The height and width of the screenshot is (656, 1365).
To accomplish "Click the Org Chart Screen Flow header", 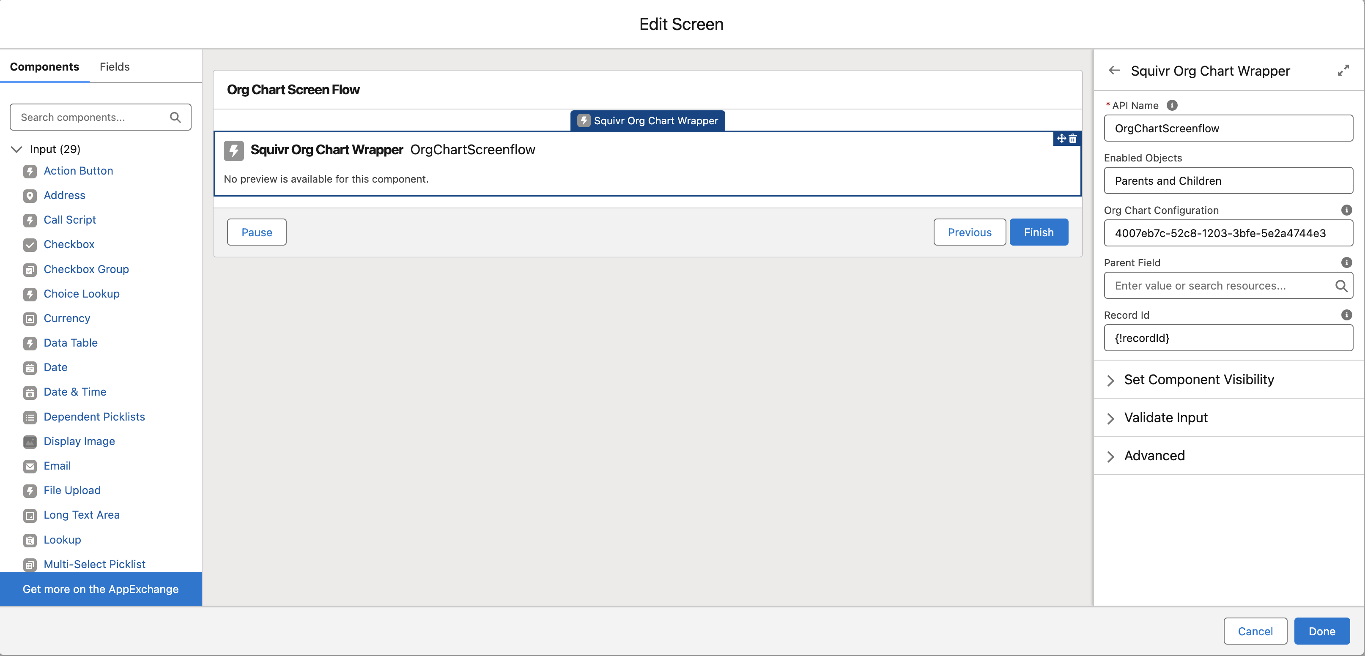I will (x=293, y=90).
